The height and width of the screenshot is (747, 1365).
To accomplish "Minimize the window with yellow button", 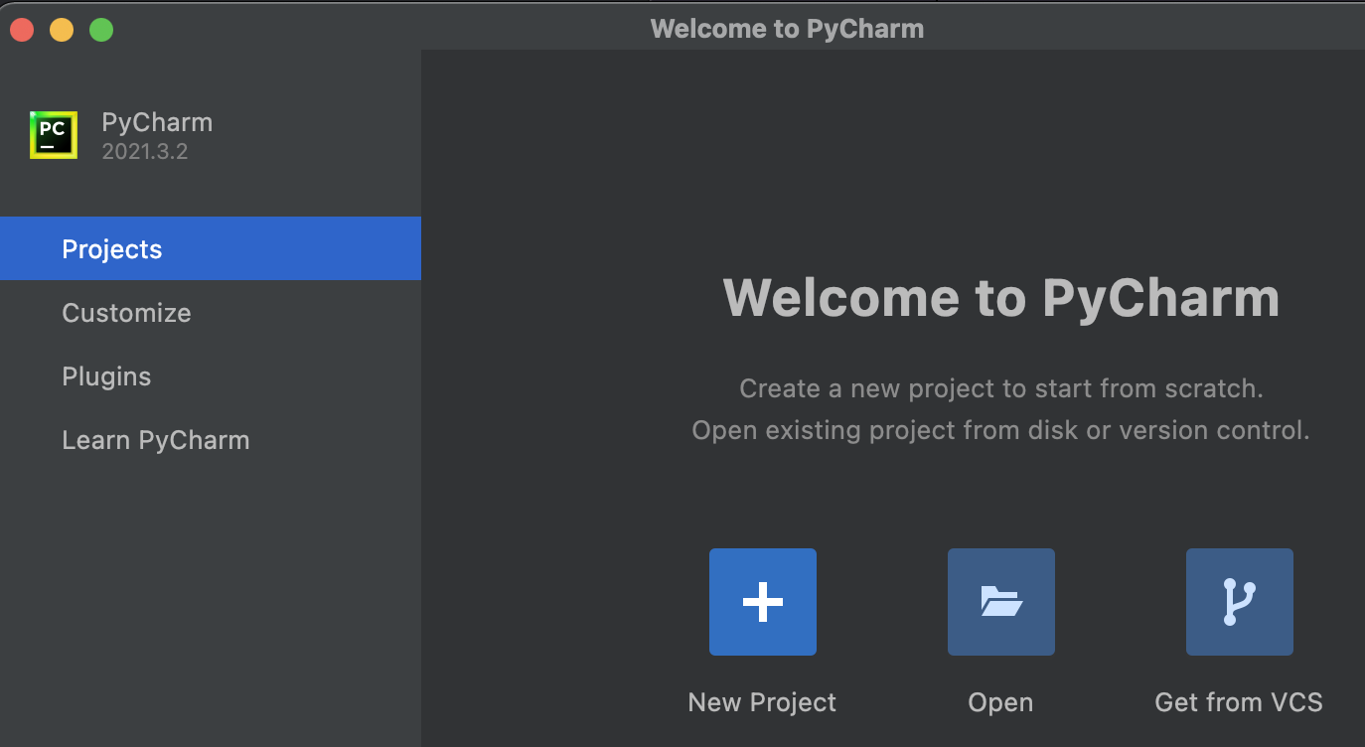I will click(62, 30).
